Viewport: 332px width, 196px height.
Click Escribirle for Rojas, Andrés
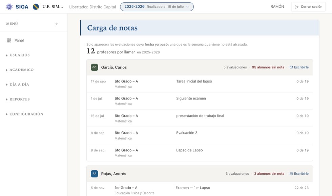coord(299,174)
